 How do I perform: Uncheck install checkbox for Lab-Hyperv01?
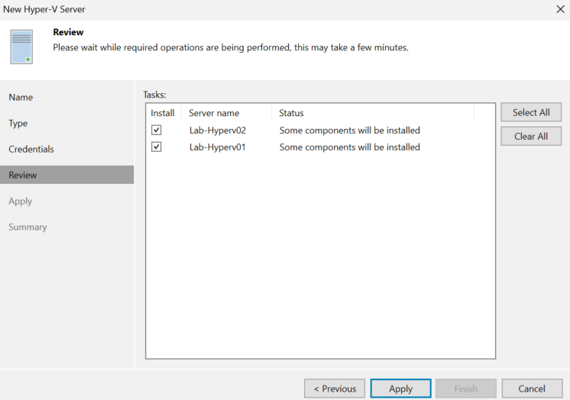coord(157,147)
